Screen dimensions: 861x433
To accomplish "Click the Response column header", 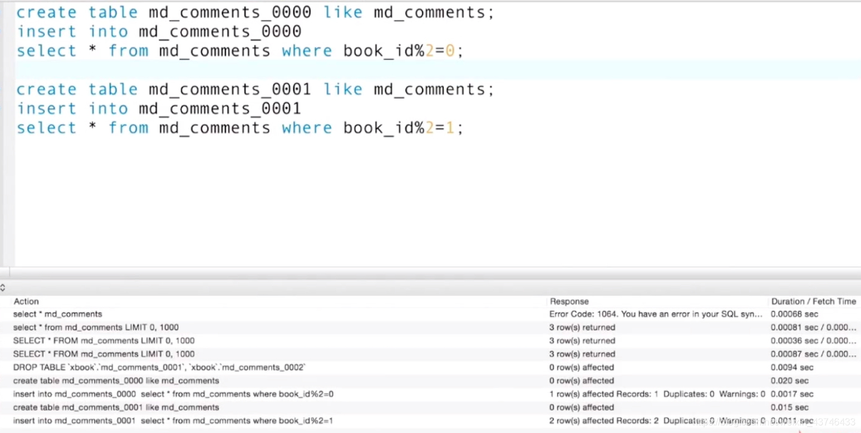I will (569, 302).
